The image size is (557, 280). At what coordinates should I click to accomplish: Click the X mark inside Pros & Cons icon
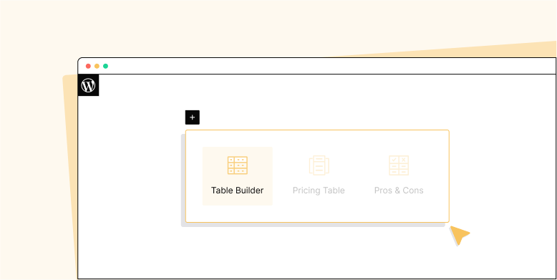[404, 160]
